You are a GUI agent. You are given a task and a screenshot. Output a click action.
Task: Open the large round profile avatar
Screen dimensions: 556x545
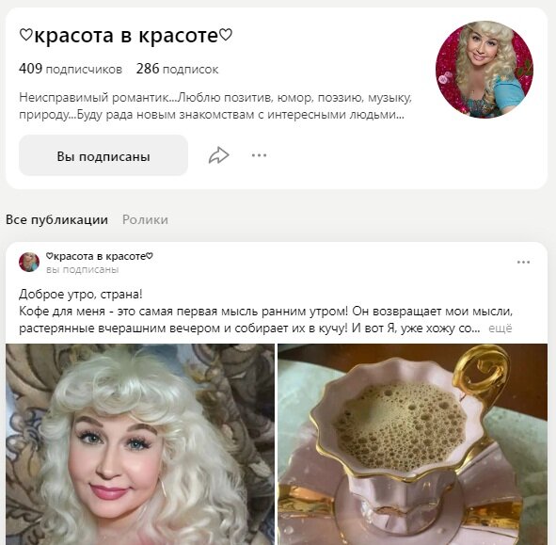pos(485,70)
